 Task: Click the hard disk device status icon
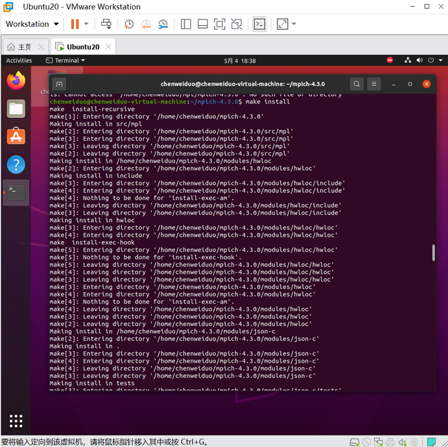(354, 442)
